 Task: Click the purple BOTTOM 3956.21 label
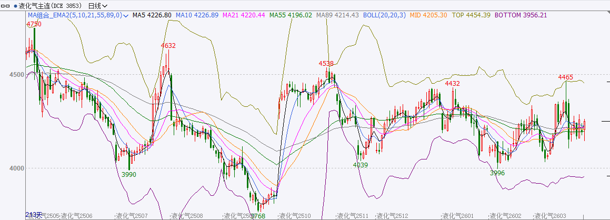click(521, 15)
